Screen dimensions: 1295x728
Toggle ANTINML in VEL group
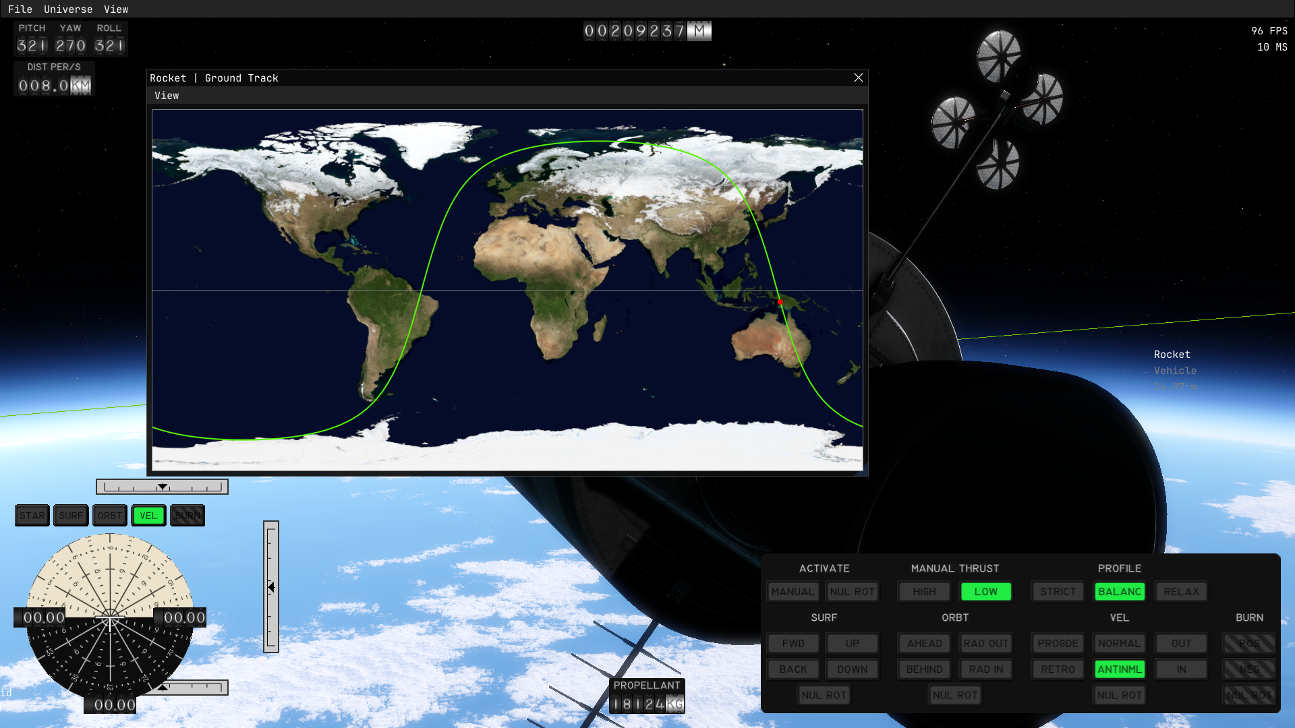1120,669
